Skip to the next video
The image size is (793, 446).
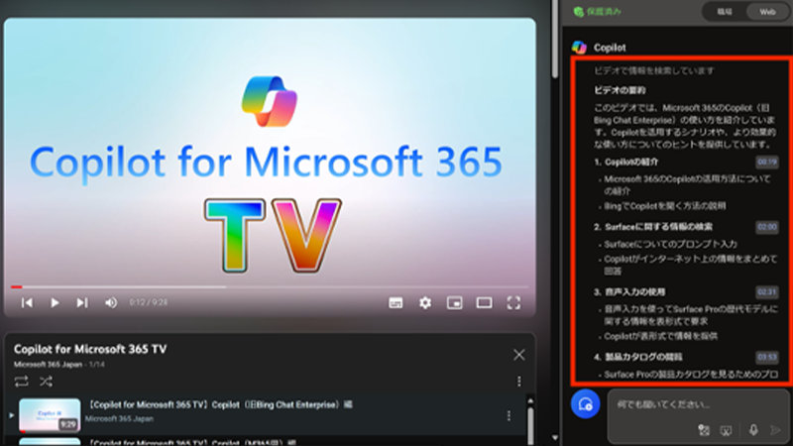pyautogui.click(x=82, y=302)
